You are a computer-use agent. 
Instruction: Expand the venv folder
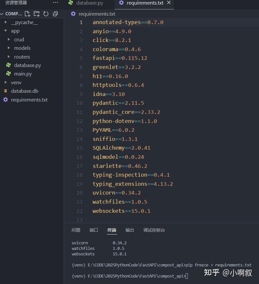pos(5,82)
